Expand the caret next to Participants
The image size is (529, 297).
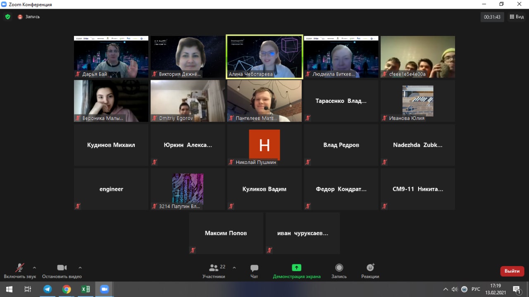pyautogui.click(x=234, y=267)
